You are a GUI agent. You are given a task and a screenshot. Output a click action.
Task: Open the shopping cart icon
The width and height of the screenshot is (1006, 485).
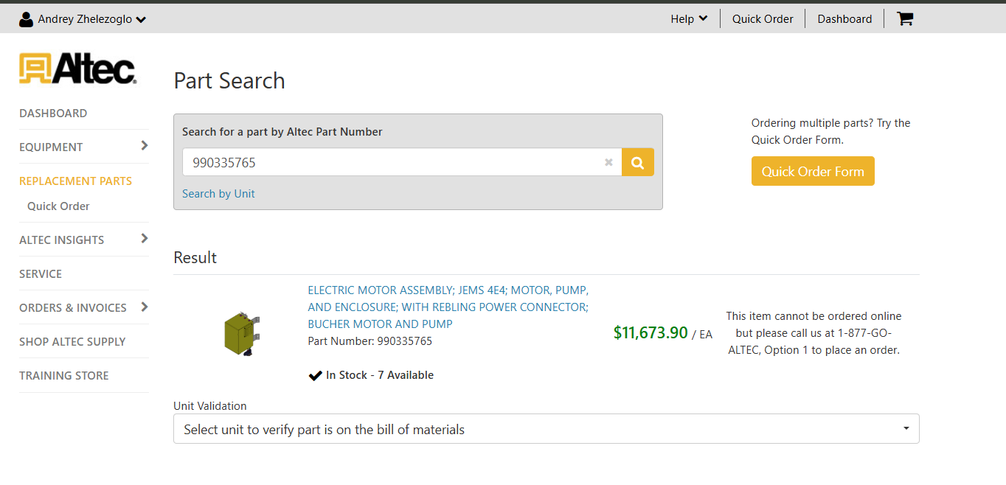pyautogui.click(x=905, y=19)
